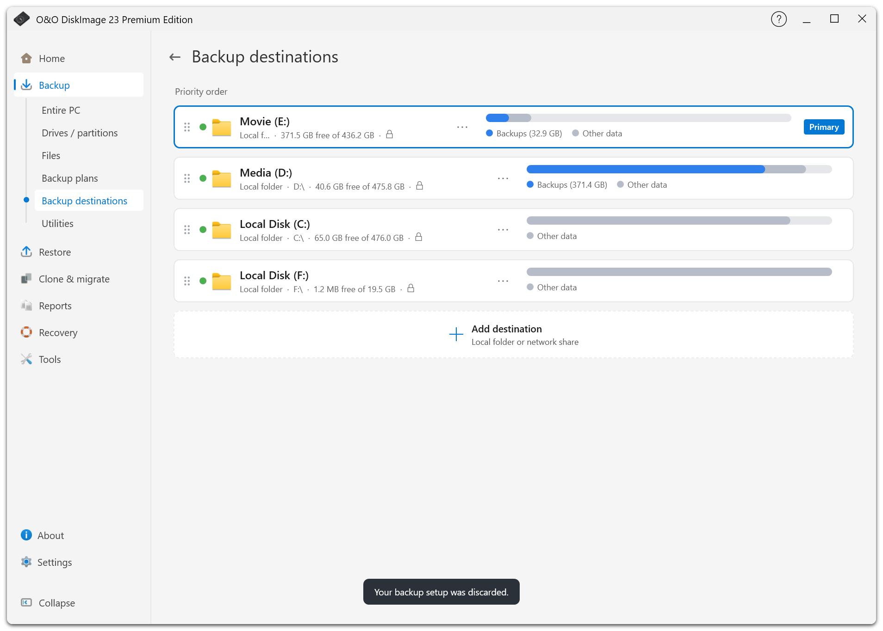The width and height of the screenshot is (883, 631).
Task: Click the Tools wrench icon
Action: pyautogui.click(x=26, y=359)
